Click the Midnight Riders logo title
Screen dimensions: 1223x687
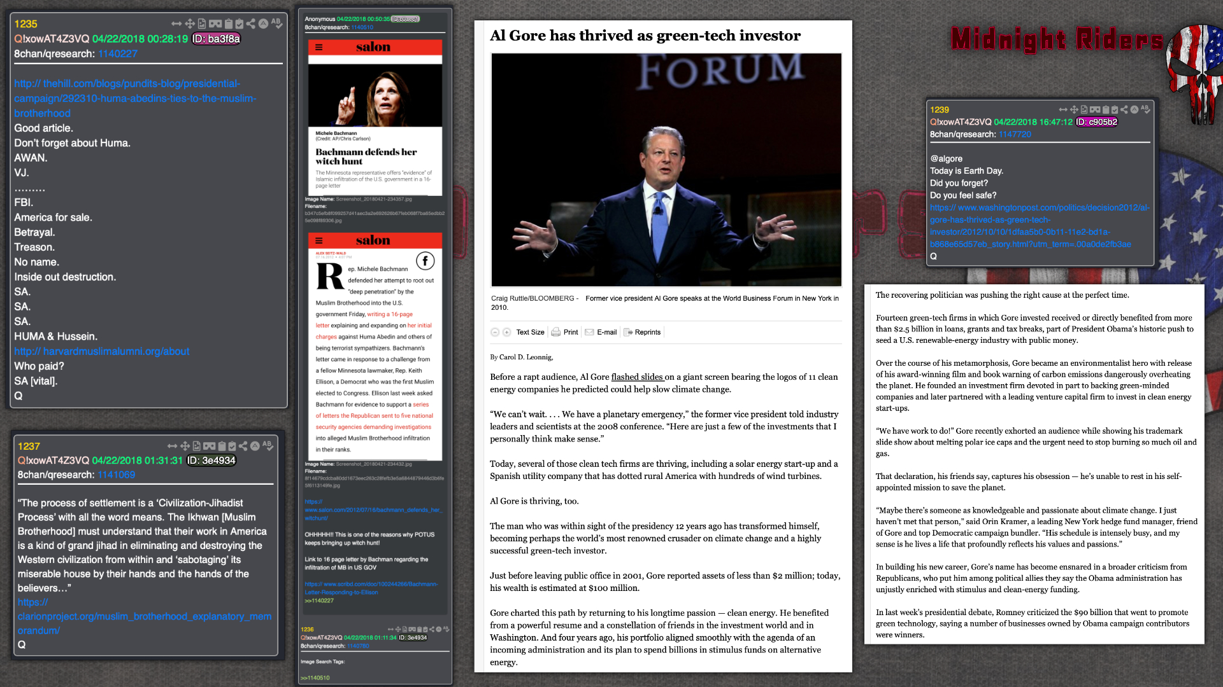tap(1057, 39)
